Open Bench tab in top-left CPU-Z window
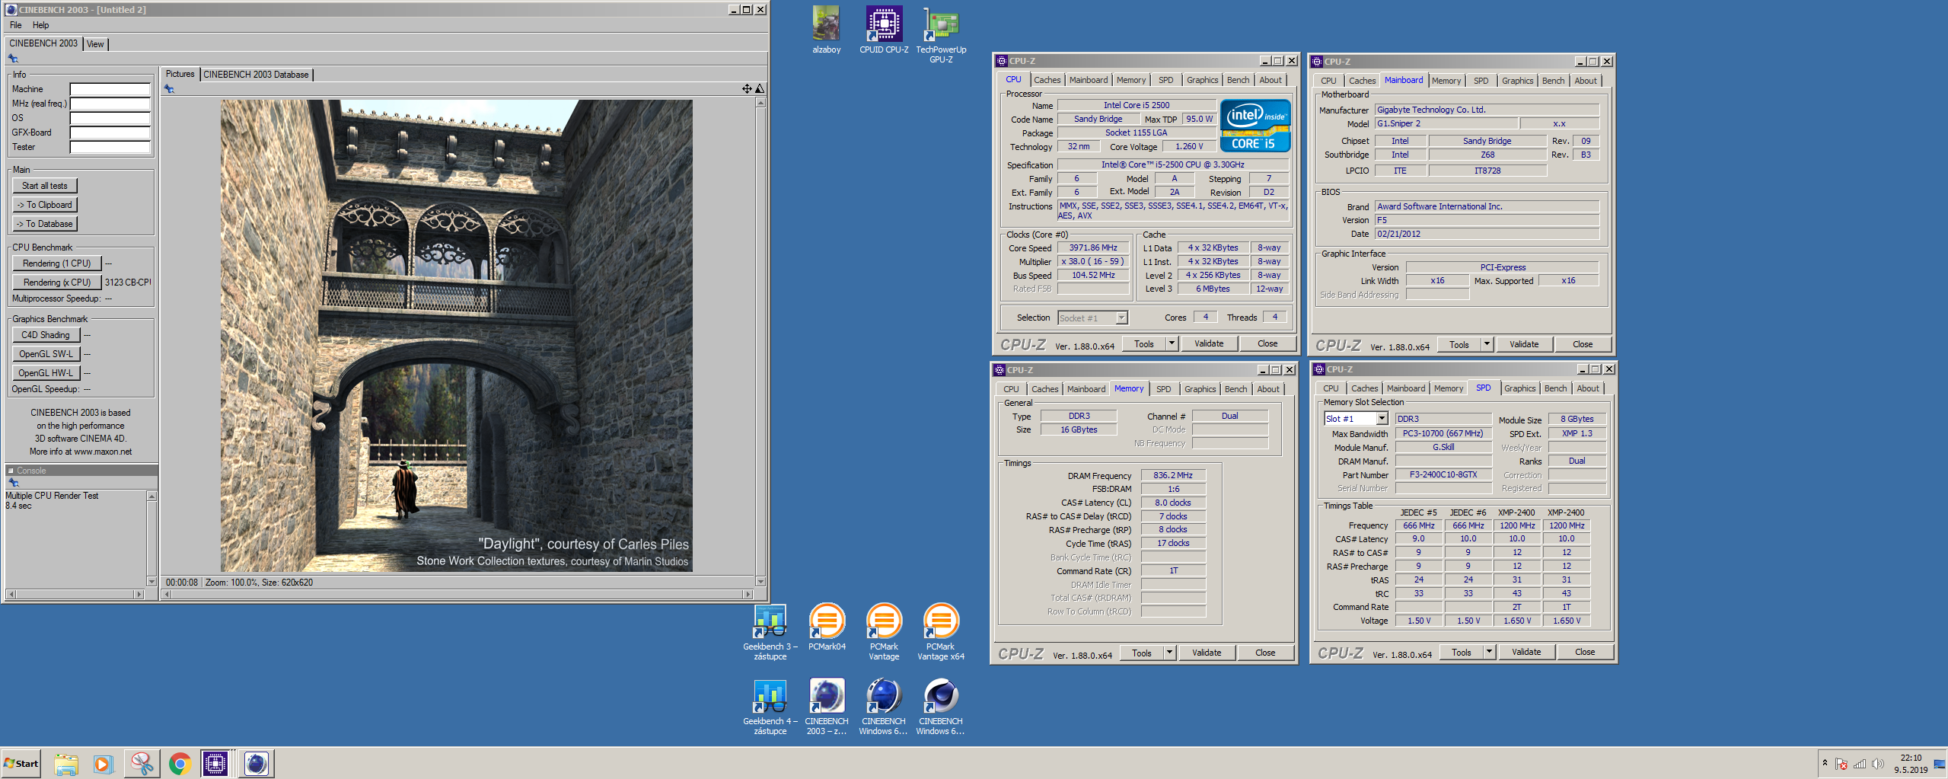 point(1238,80)
